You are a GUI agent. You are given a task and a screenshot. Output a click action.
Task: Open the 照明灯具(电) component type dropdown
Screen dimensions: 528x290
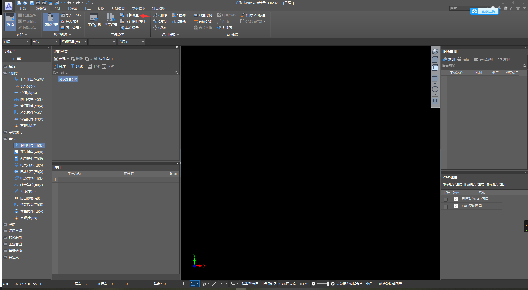pos(74,42)
